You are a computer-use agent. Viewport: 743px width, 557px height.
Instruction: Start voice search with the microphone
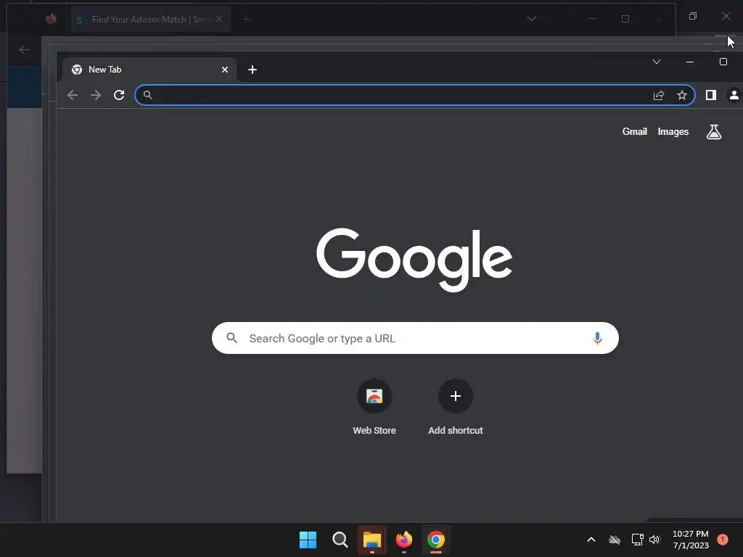click(x=597, y=338)
